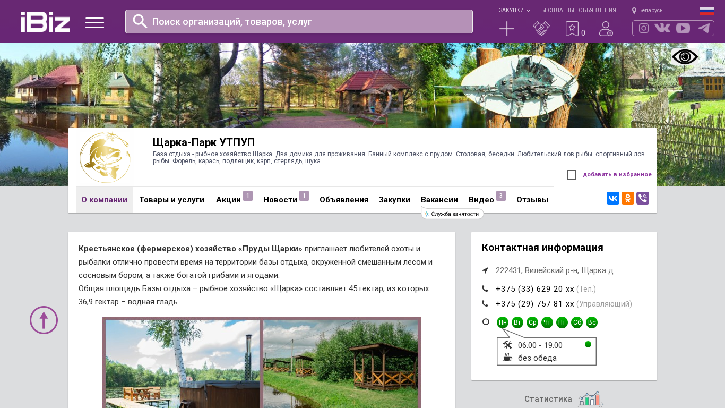This screenshot has height=408, width=725.
Task: Expand the Закупки dropdown in header
Action: click(x=514, y=11)
